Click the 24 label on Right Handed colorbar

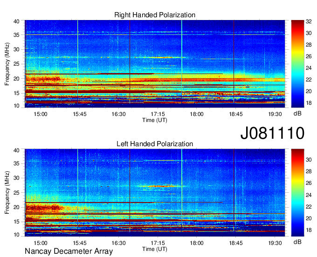[x=309, y=68]
